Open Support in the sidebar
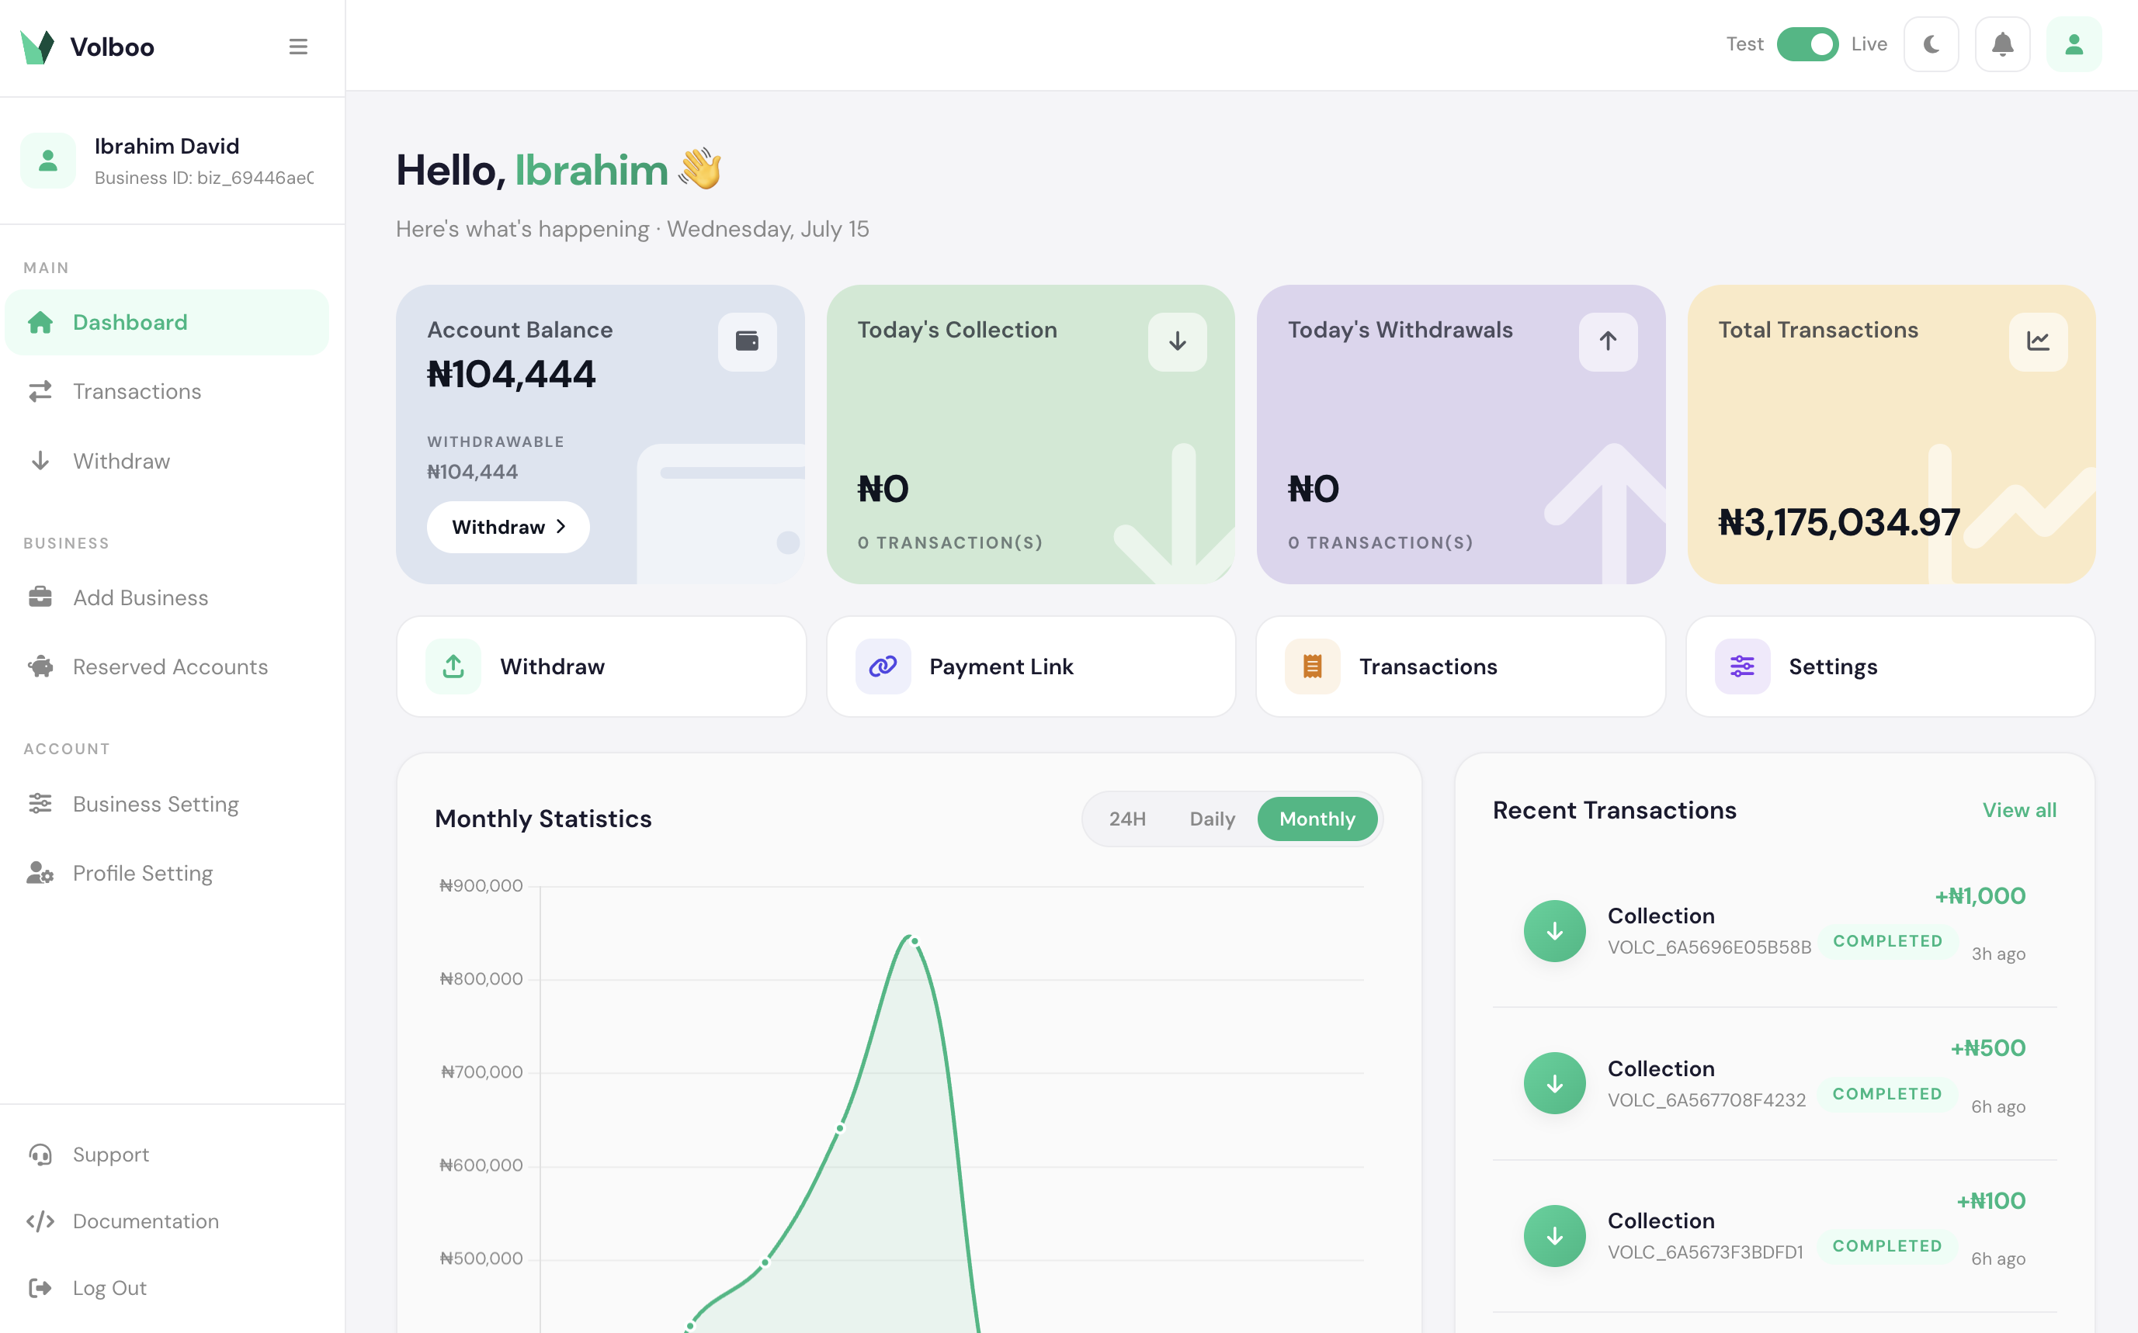2138x1333 pixels. (167, 1154)
